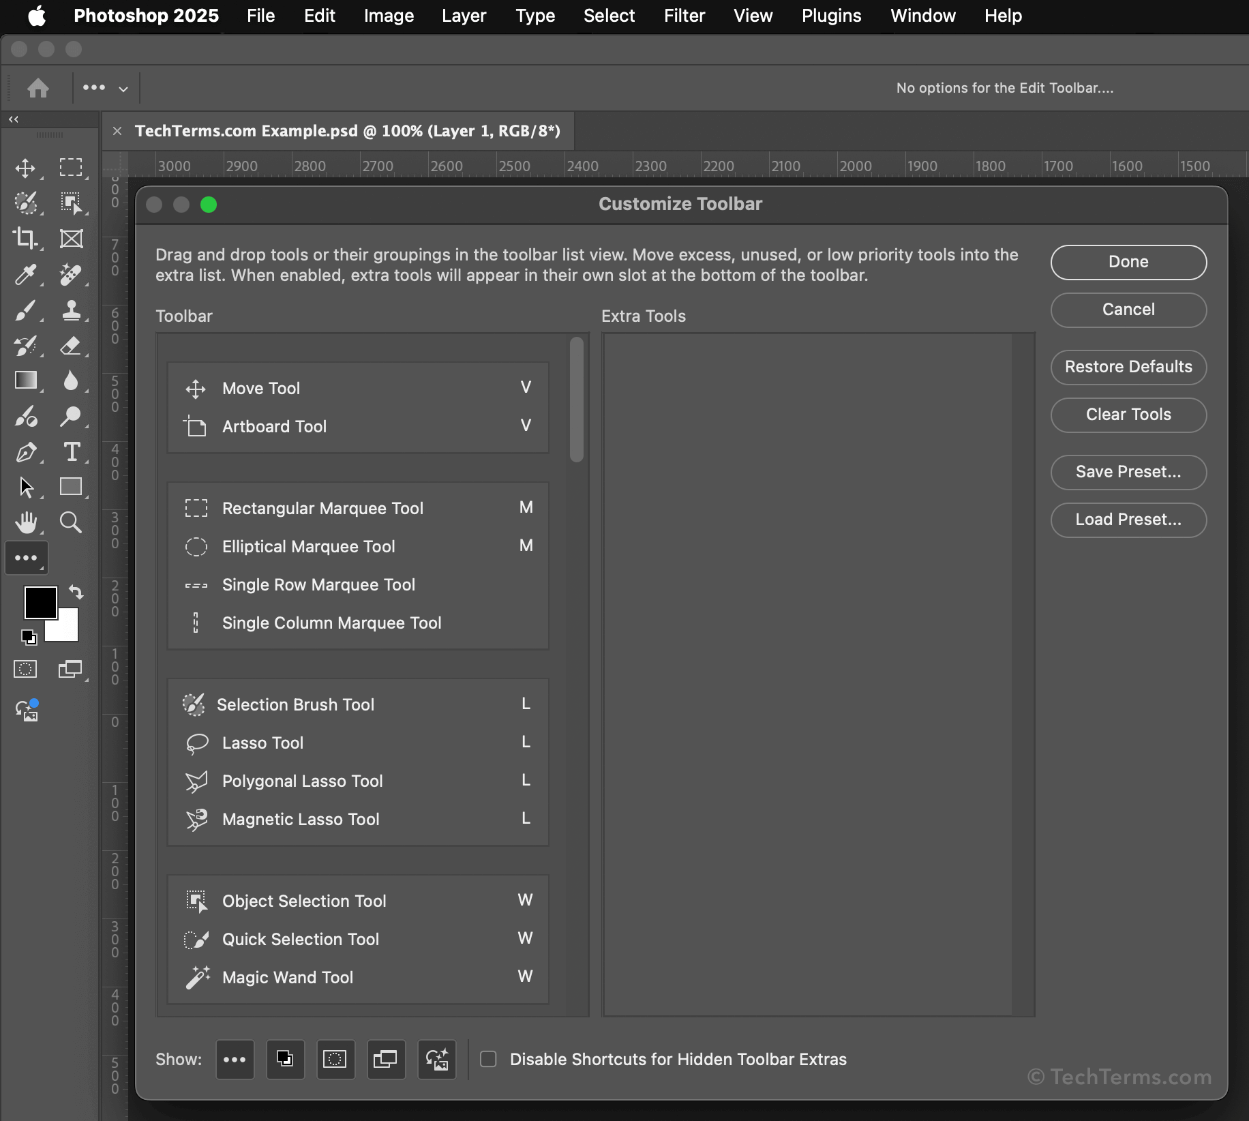Open the Layer menu
The image size is (1249, 1121).
point(464,16)
